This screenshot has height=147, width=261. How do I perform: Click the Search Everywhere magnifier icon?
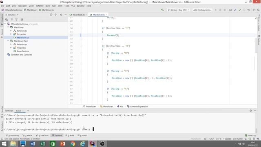coord(258,10)
